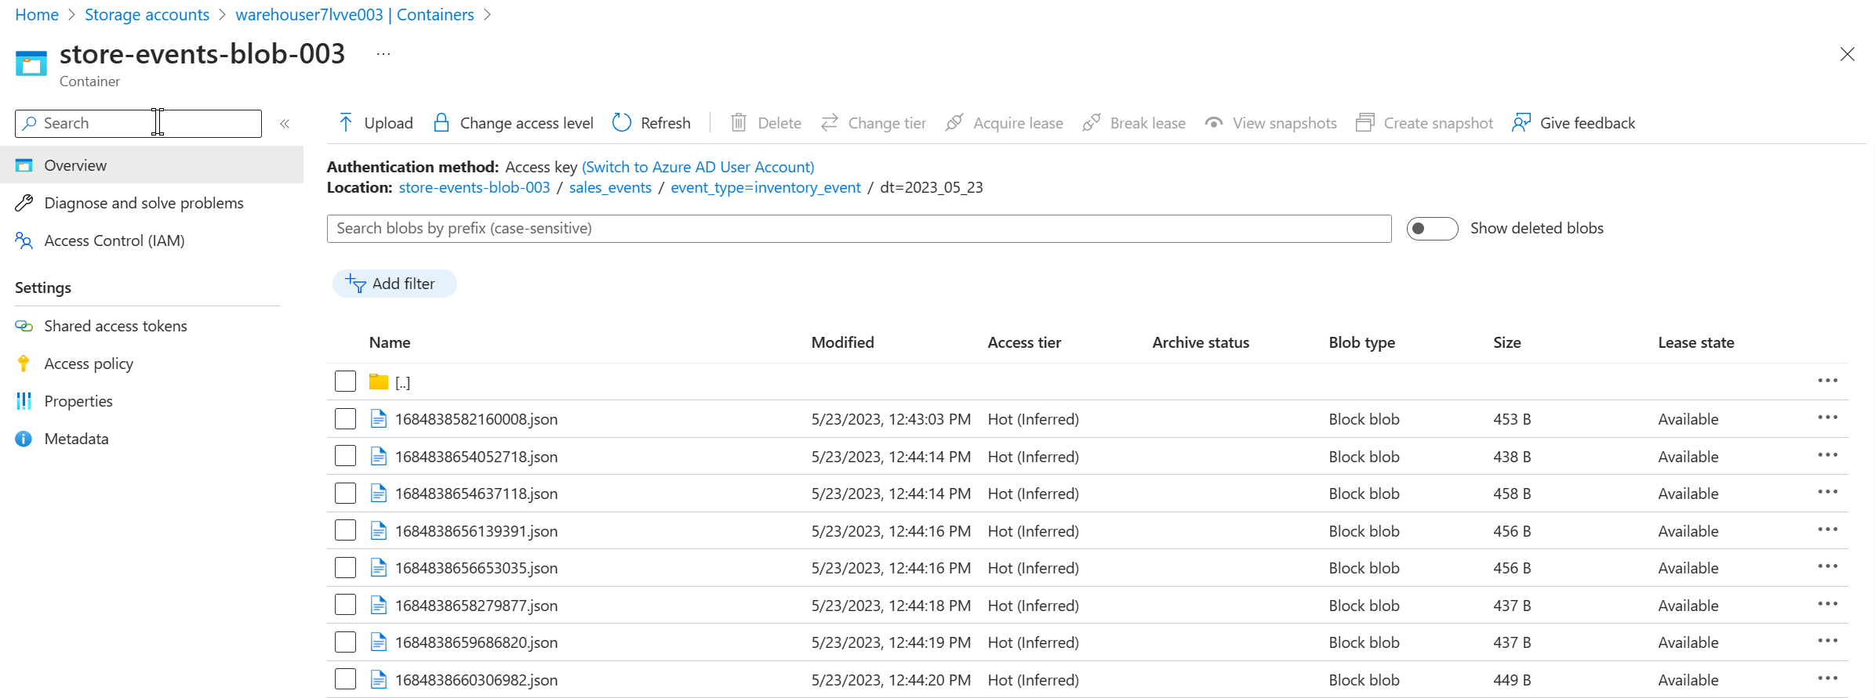
Task: Click the Metadata info icon
Action: [x=24, y=439]
